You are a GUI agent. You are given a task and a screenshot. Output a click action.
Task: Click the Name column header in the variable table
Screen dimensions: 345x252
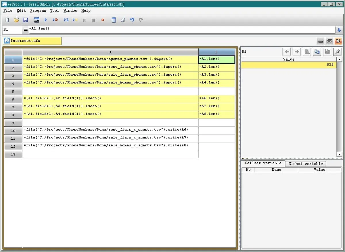pyautogui.click(x=276, y=170)
